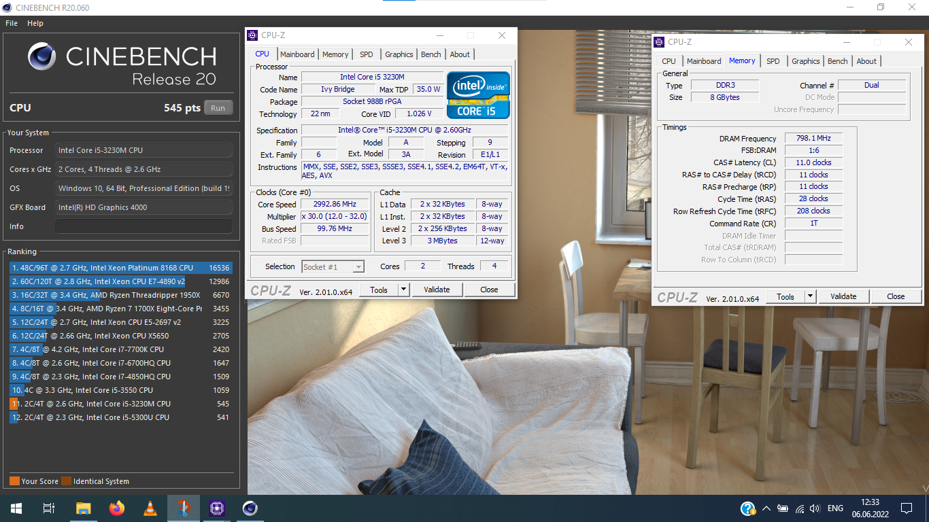
Task: Click the OS field showing Windows 10
Action: click(x=143, y=188)
